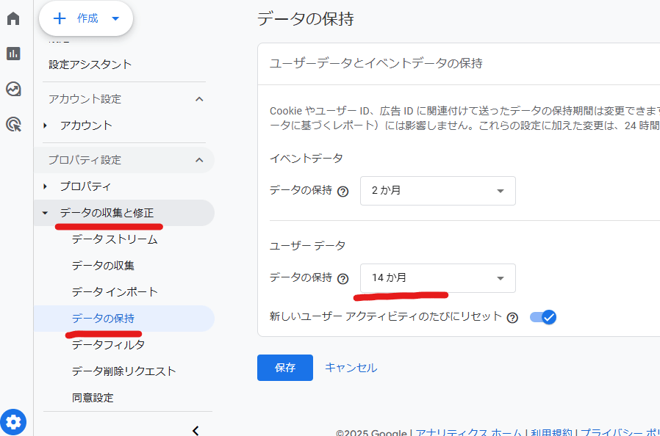Screen dimensions: 660x436
Task: Expand the プロパティ tree item
Action: 46,186
